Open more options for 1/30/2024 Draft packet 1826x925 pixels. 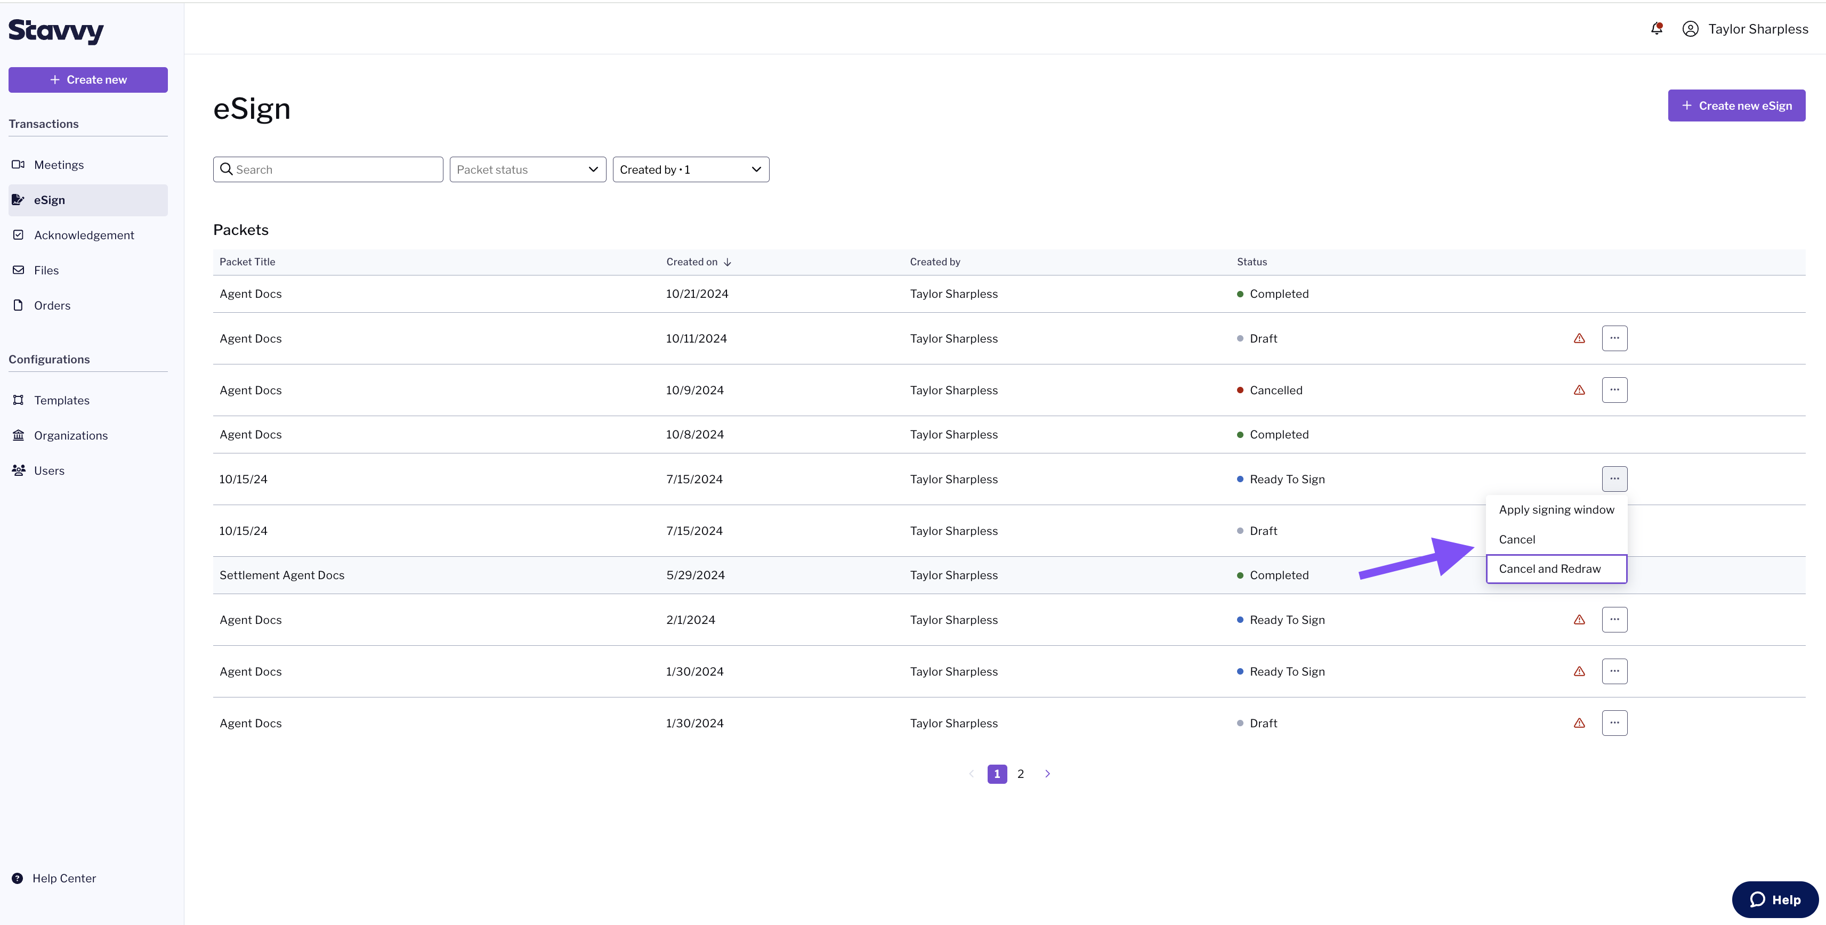[1615, 724]
